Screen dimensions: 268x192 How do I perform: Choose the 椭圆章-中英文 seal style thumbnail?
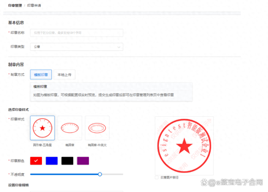[x=97, y=128]
